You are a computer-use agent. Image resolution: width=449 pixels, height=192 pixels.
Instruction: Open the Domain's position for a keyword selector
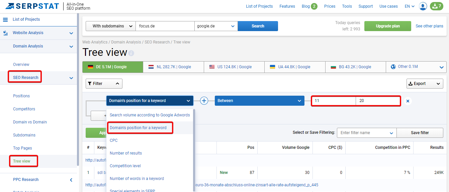(x=150, y=101)
